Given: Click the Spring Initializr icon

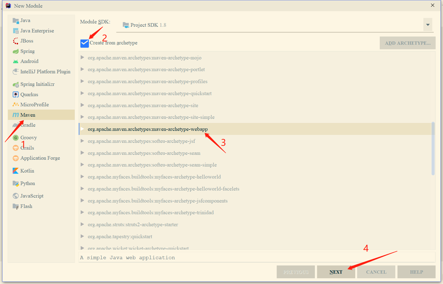Looking at the screenshot, I should coord(16,84).
